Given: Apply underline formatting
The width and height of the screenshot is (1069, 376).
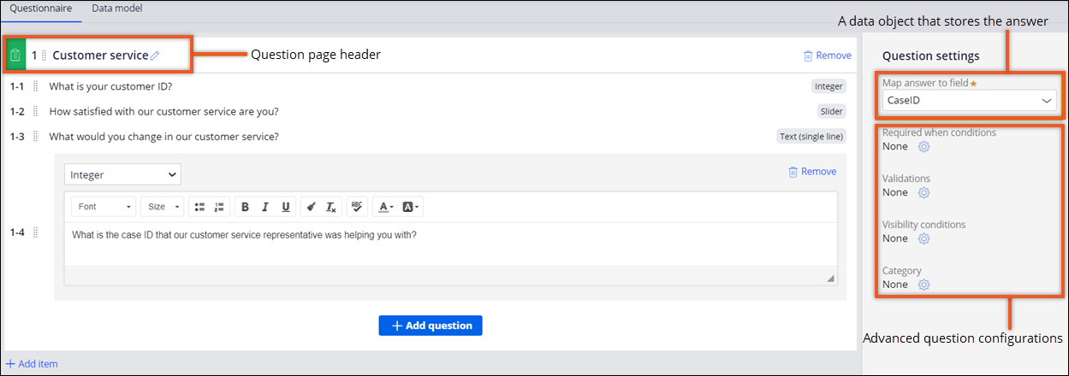Looking at the screenshot, I should pos(285,207).
